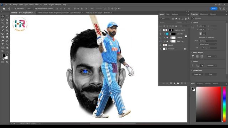This screenshot has width=228, height=128.
Task: Select the Rectangular Marquee tool
Action: [7, 16]
